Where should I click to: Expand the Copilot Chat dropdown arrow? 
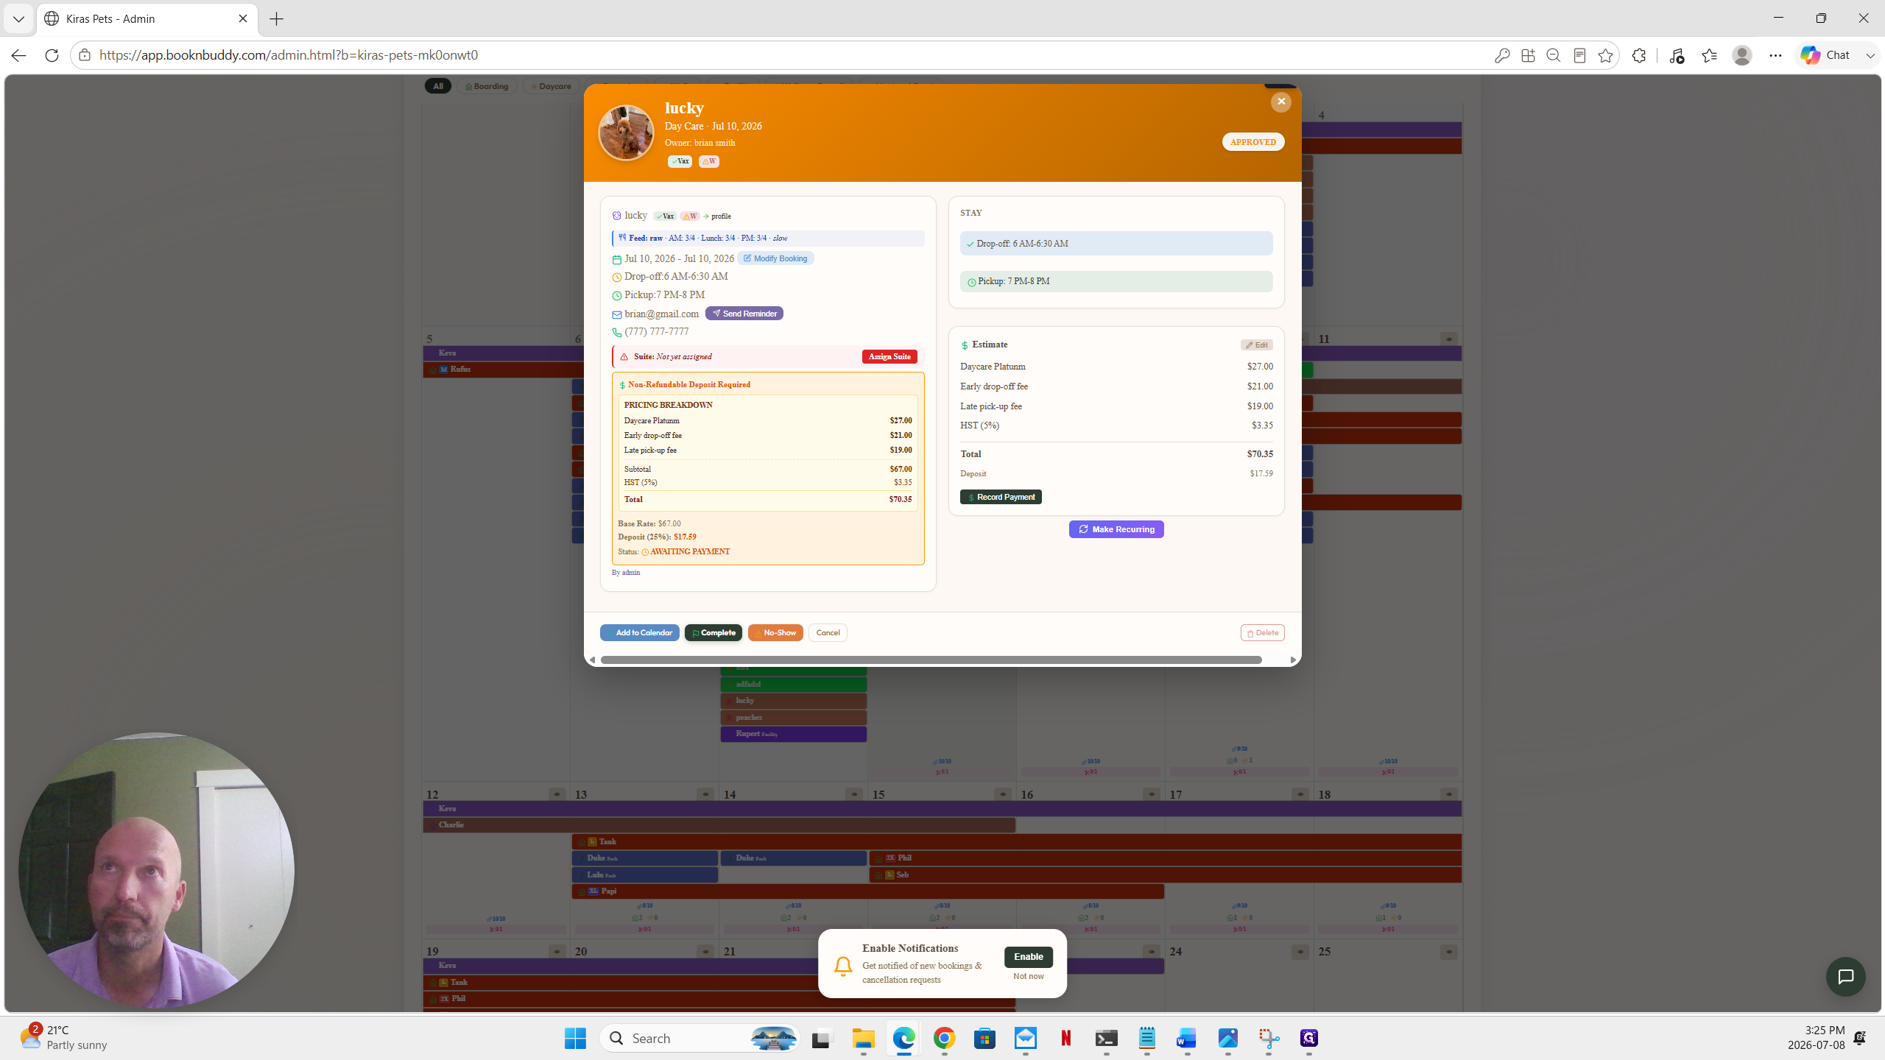pyautogui.click(x=1870, y=55)
